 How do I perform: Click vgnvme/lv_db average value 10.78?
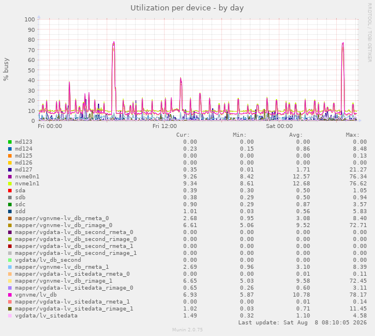coord(301,295)
